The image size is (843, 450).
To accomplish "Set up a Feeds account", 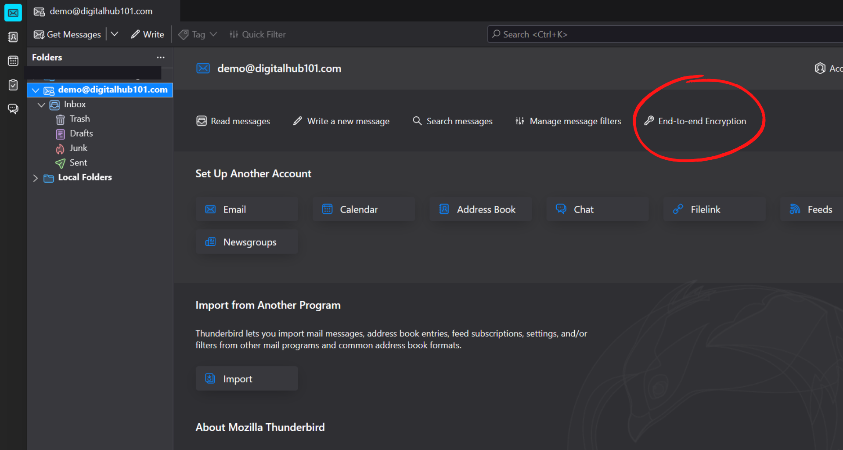I will pyautogui.click(x=811, y=209).
